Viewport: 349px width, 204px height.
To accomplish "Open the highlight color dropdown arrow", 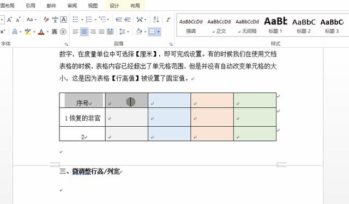I will [x=34, y=32].
